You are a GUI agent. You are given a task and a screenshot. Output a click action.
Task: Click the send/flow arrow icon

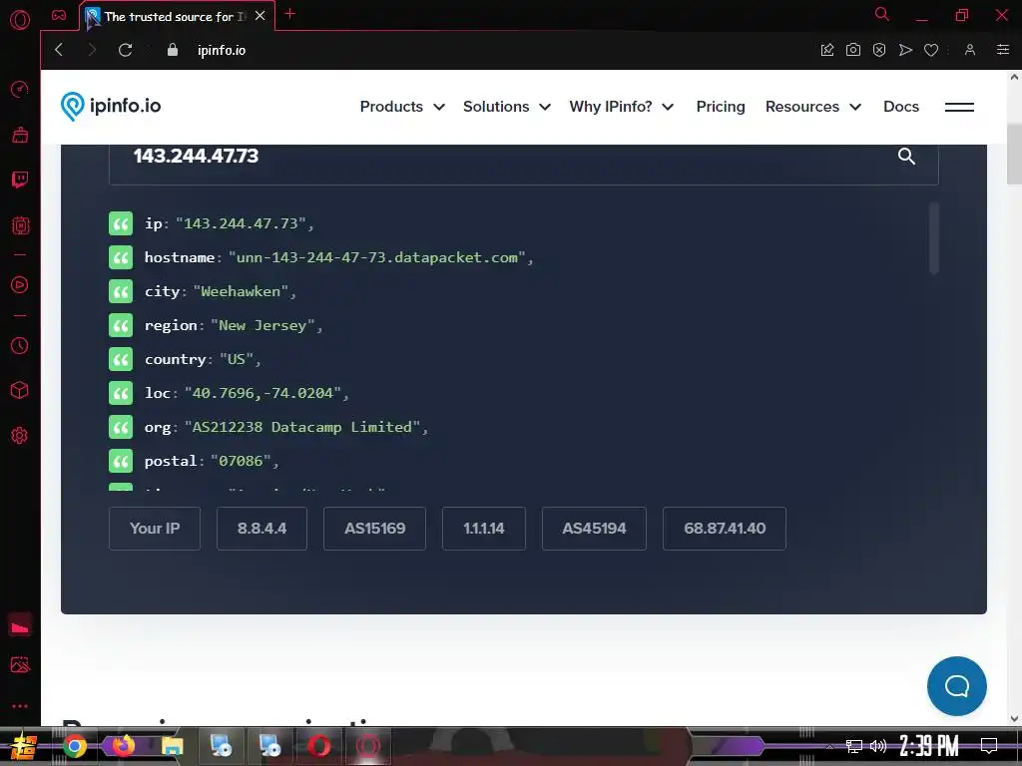905,50
